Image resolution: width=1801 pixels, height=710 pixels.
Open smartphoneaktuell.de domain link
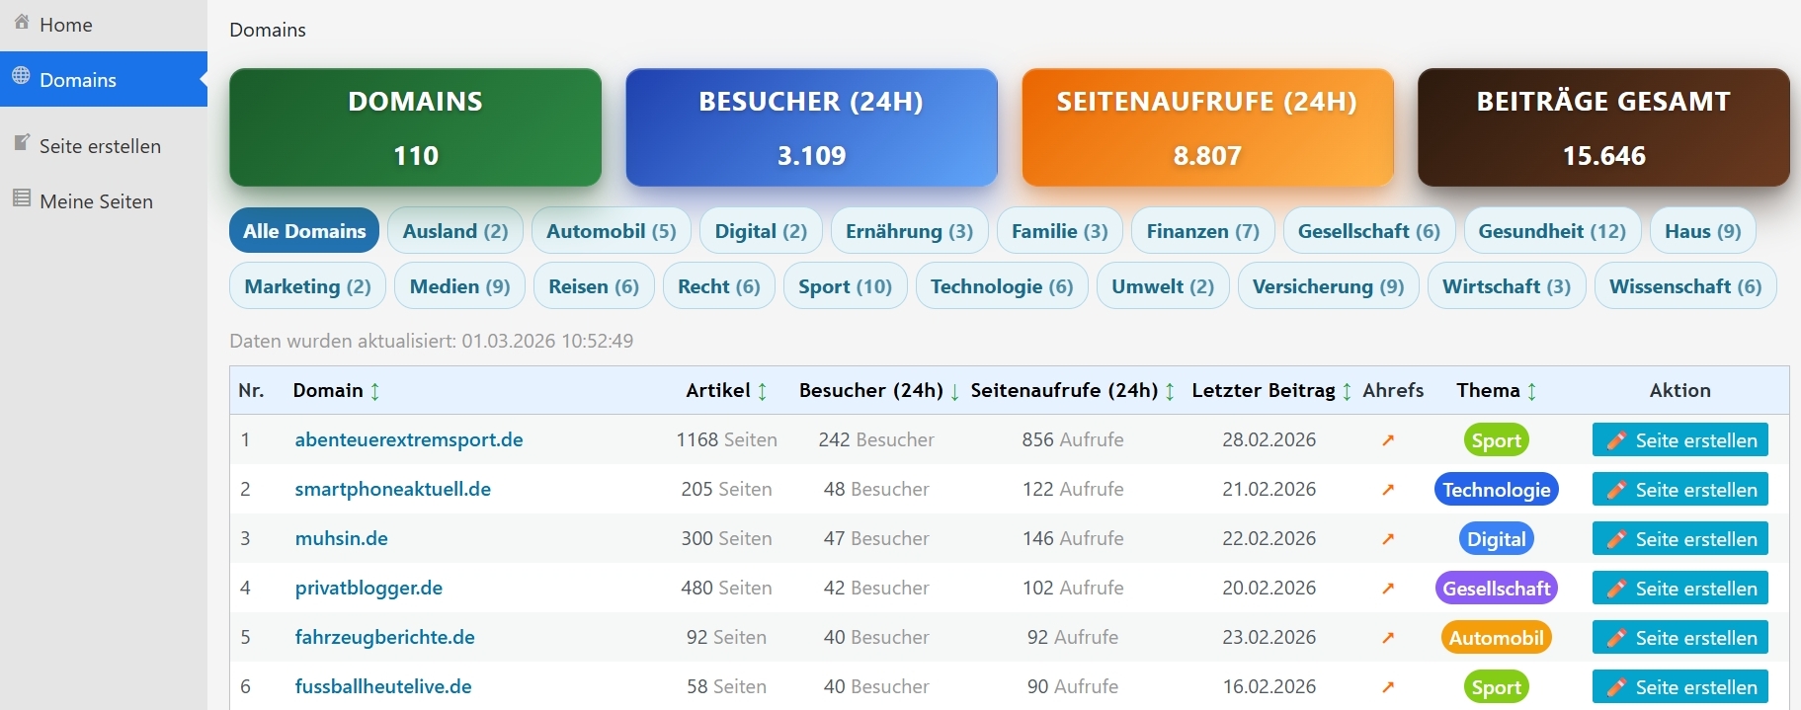pos(393,490)
